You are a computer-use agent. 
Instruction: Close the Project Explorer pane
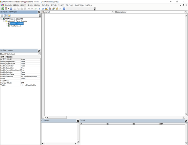point(39,12)
